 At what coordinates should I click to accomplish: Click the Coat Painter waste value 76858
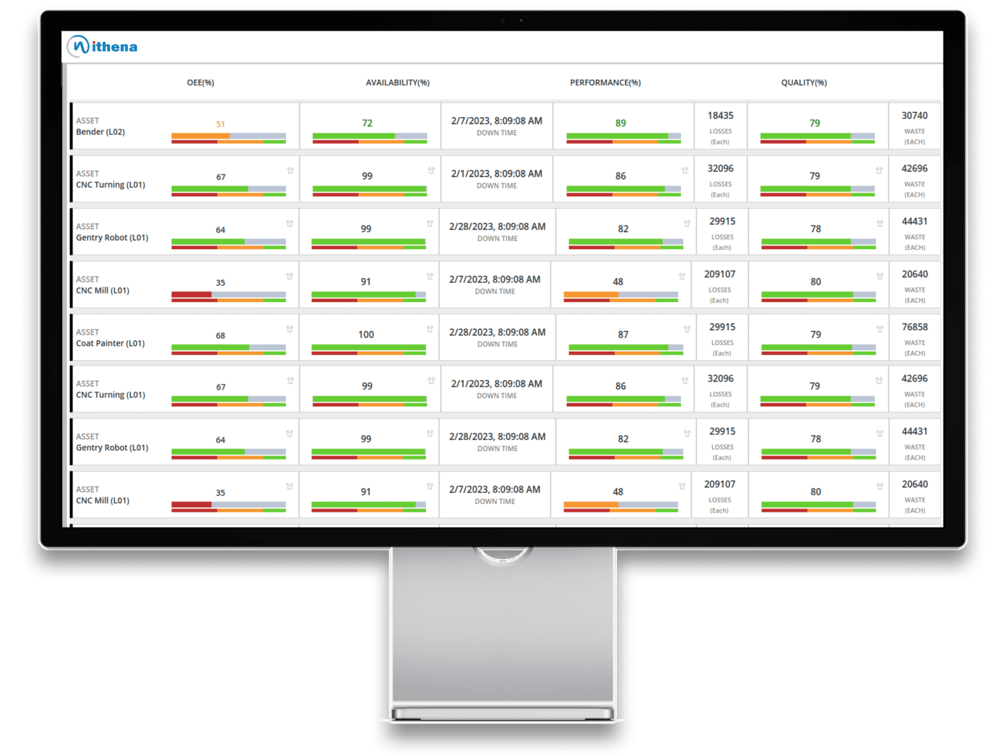tap(914, 327)
